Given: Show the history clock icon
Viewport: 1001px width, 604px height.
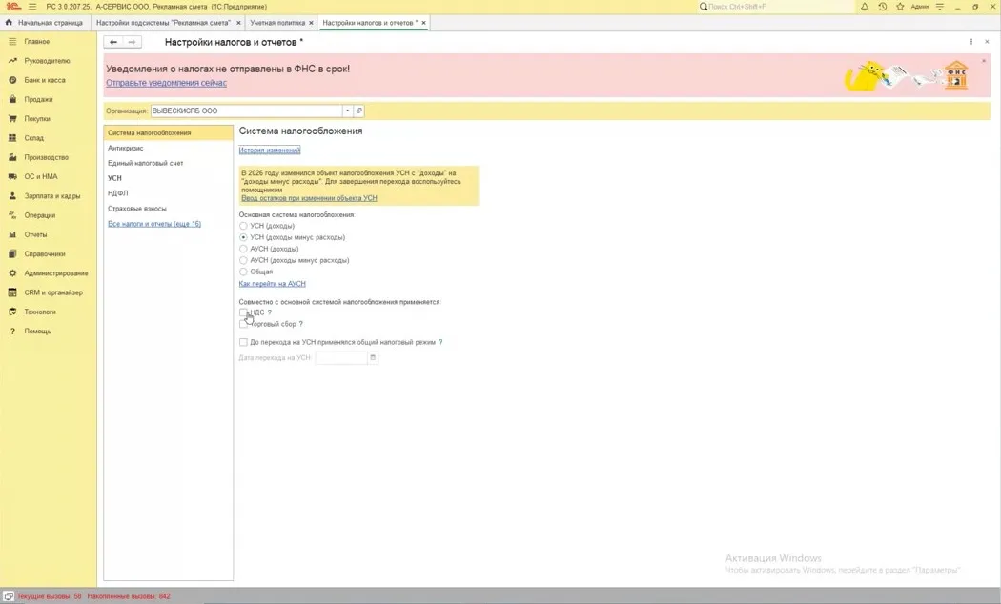Looking at the screenshot, I should (882, 7).
